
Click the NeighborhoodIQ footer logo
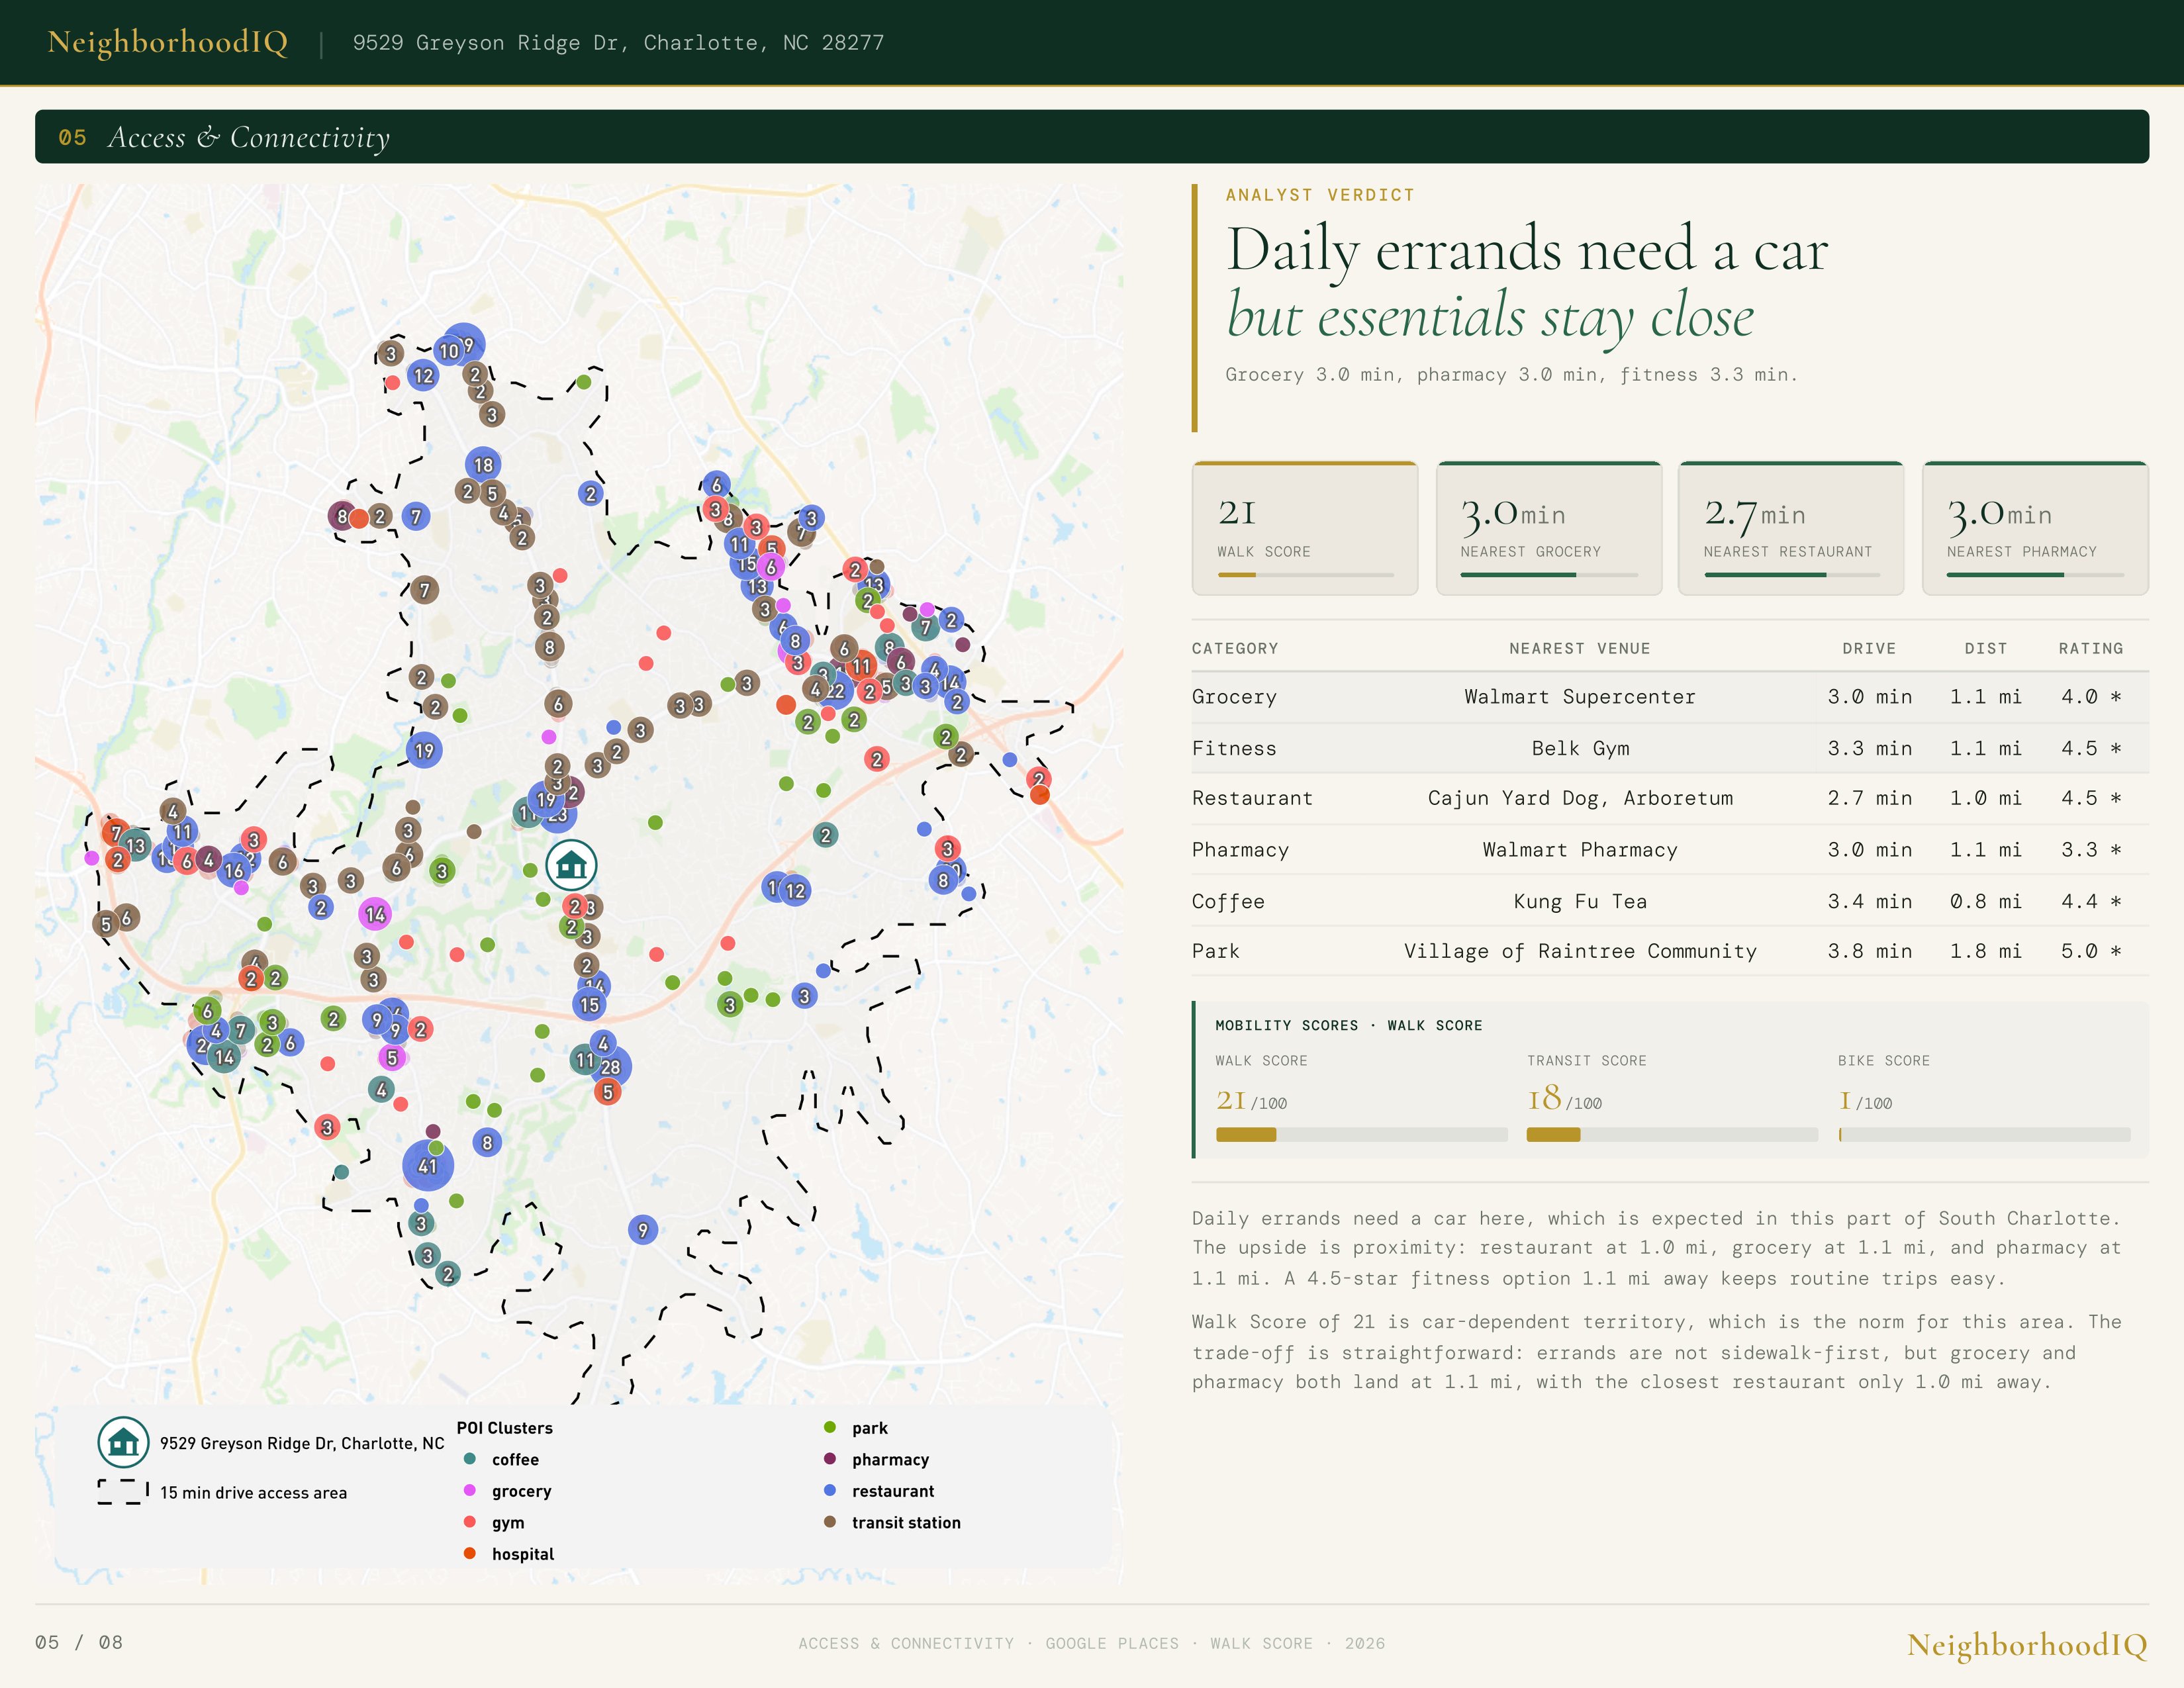pos(2027,1645)
